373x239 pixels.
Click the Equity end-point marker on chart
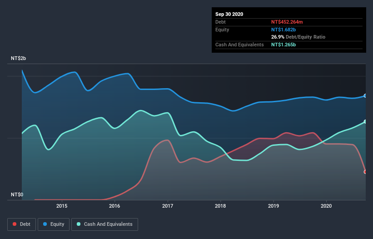[365, 95]
